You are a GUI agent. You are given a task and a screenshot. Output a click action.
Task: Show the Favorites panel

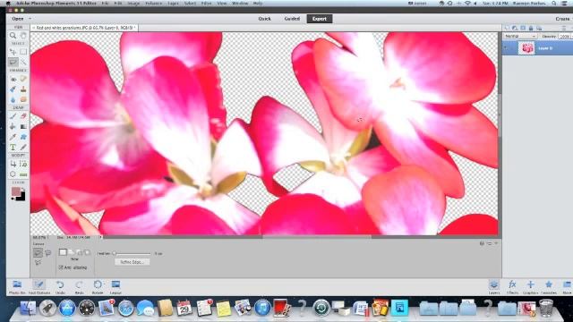(x=549, y=287)
